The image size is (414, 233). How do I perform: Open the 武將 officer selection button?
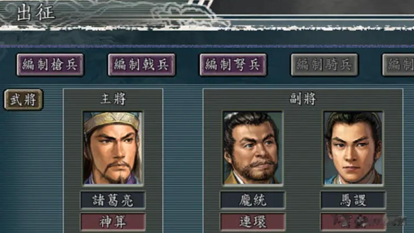click(23, 100)
